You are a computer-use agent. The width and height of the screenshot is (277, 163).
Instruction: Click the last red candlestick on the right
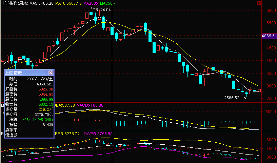pos(259,90)
